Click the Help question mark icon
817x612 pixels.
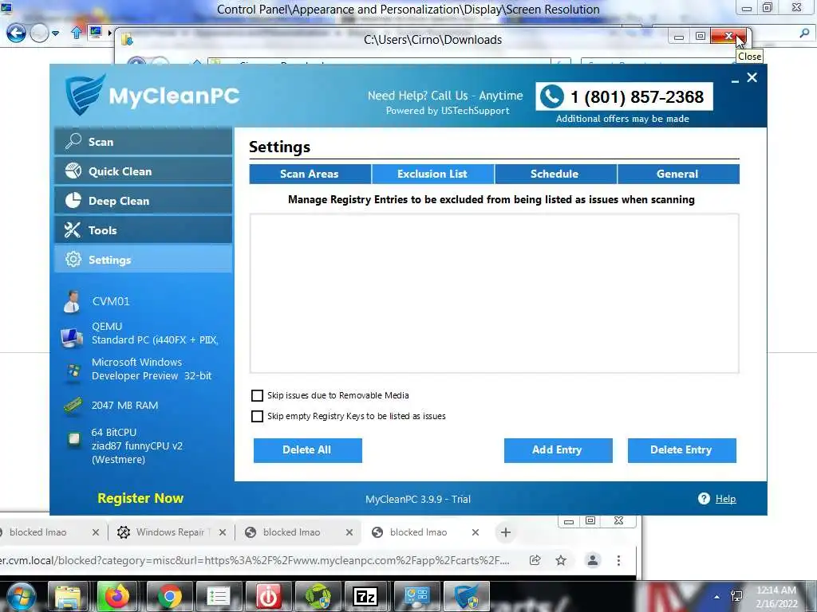point(704,499)
